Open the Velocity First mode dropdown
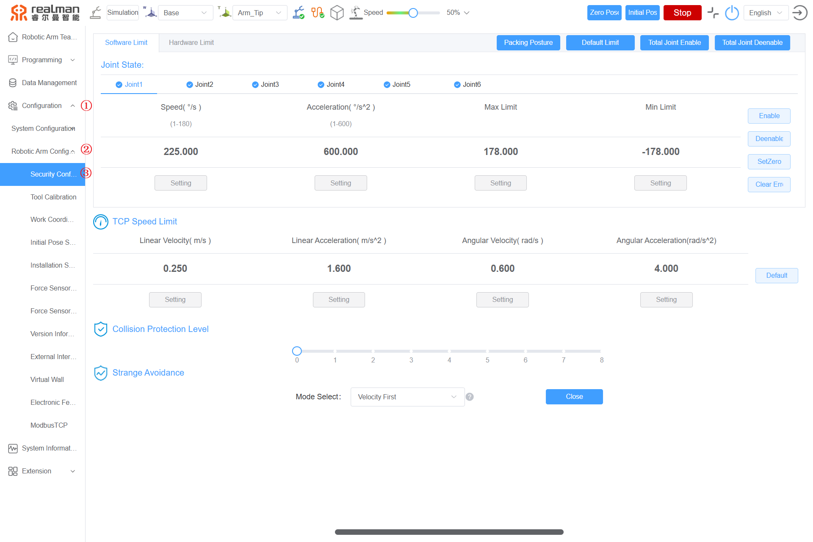Image resolution: width=813 pixels, height=542 pixels. [x=407, y=397]
